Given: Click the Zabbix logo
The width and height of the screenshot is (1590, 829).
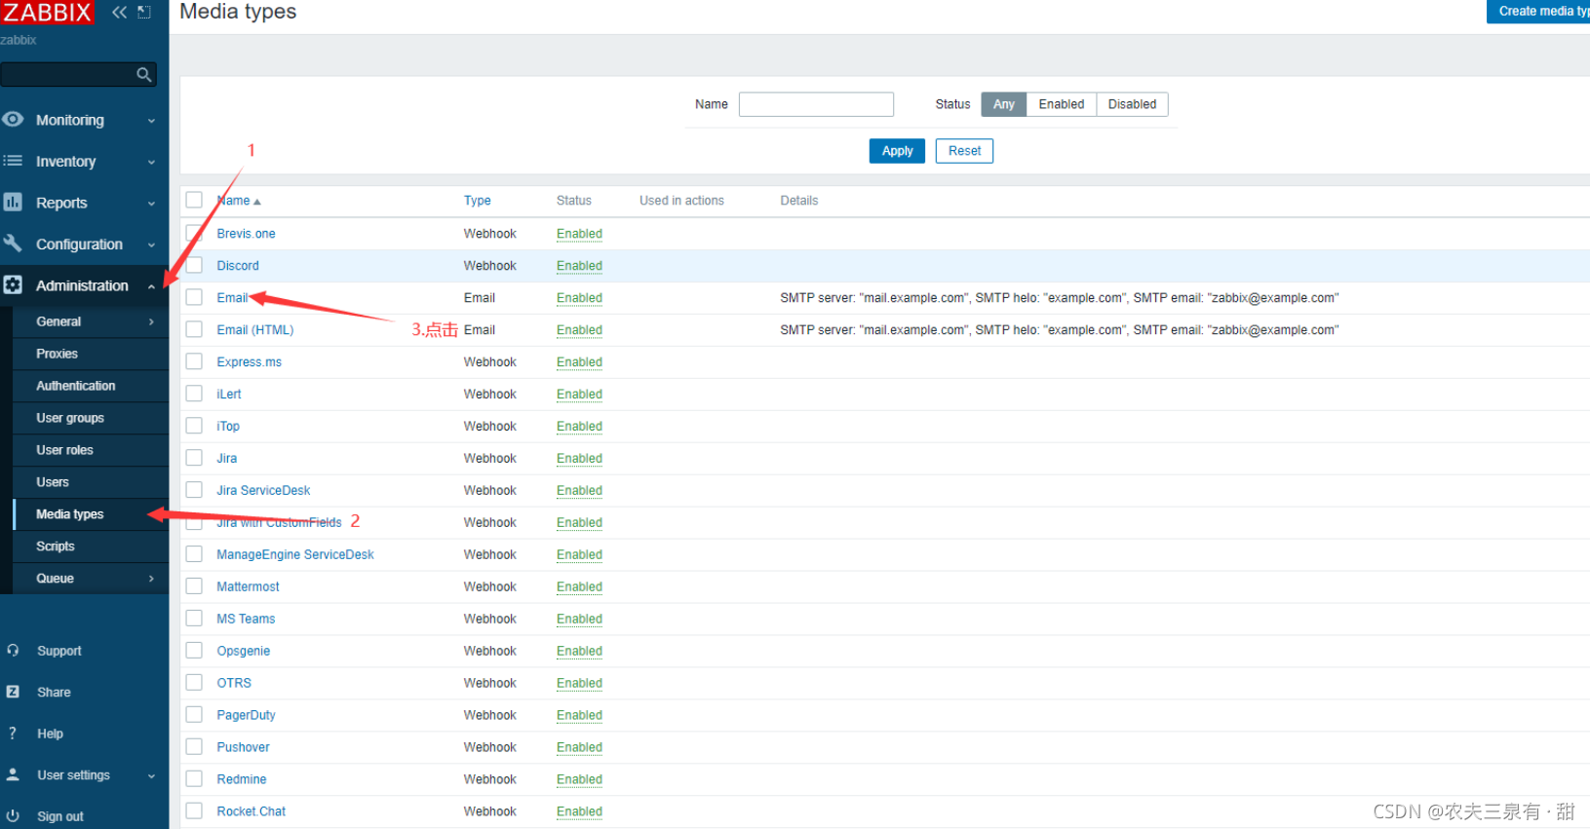Looking at the screenshot, I should coord(47,13).
